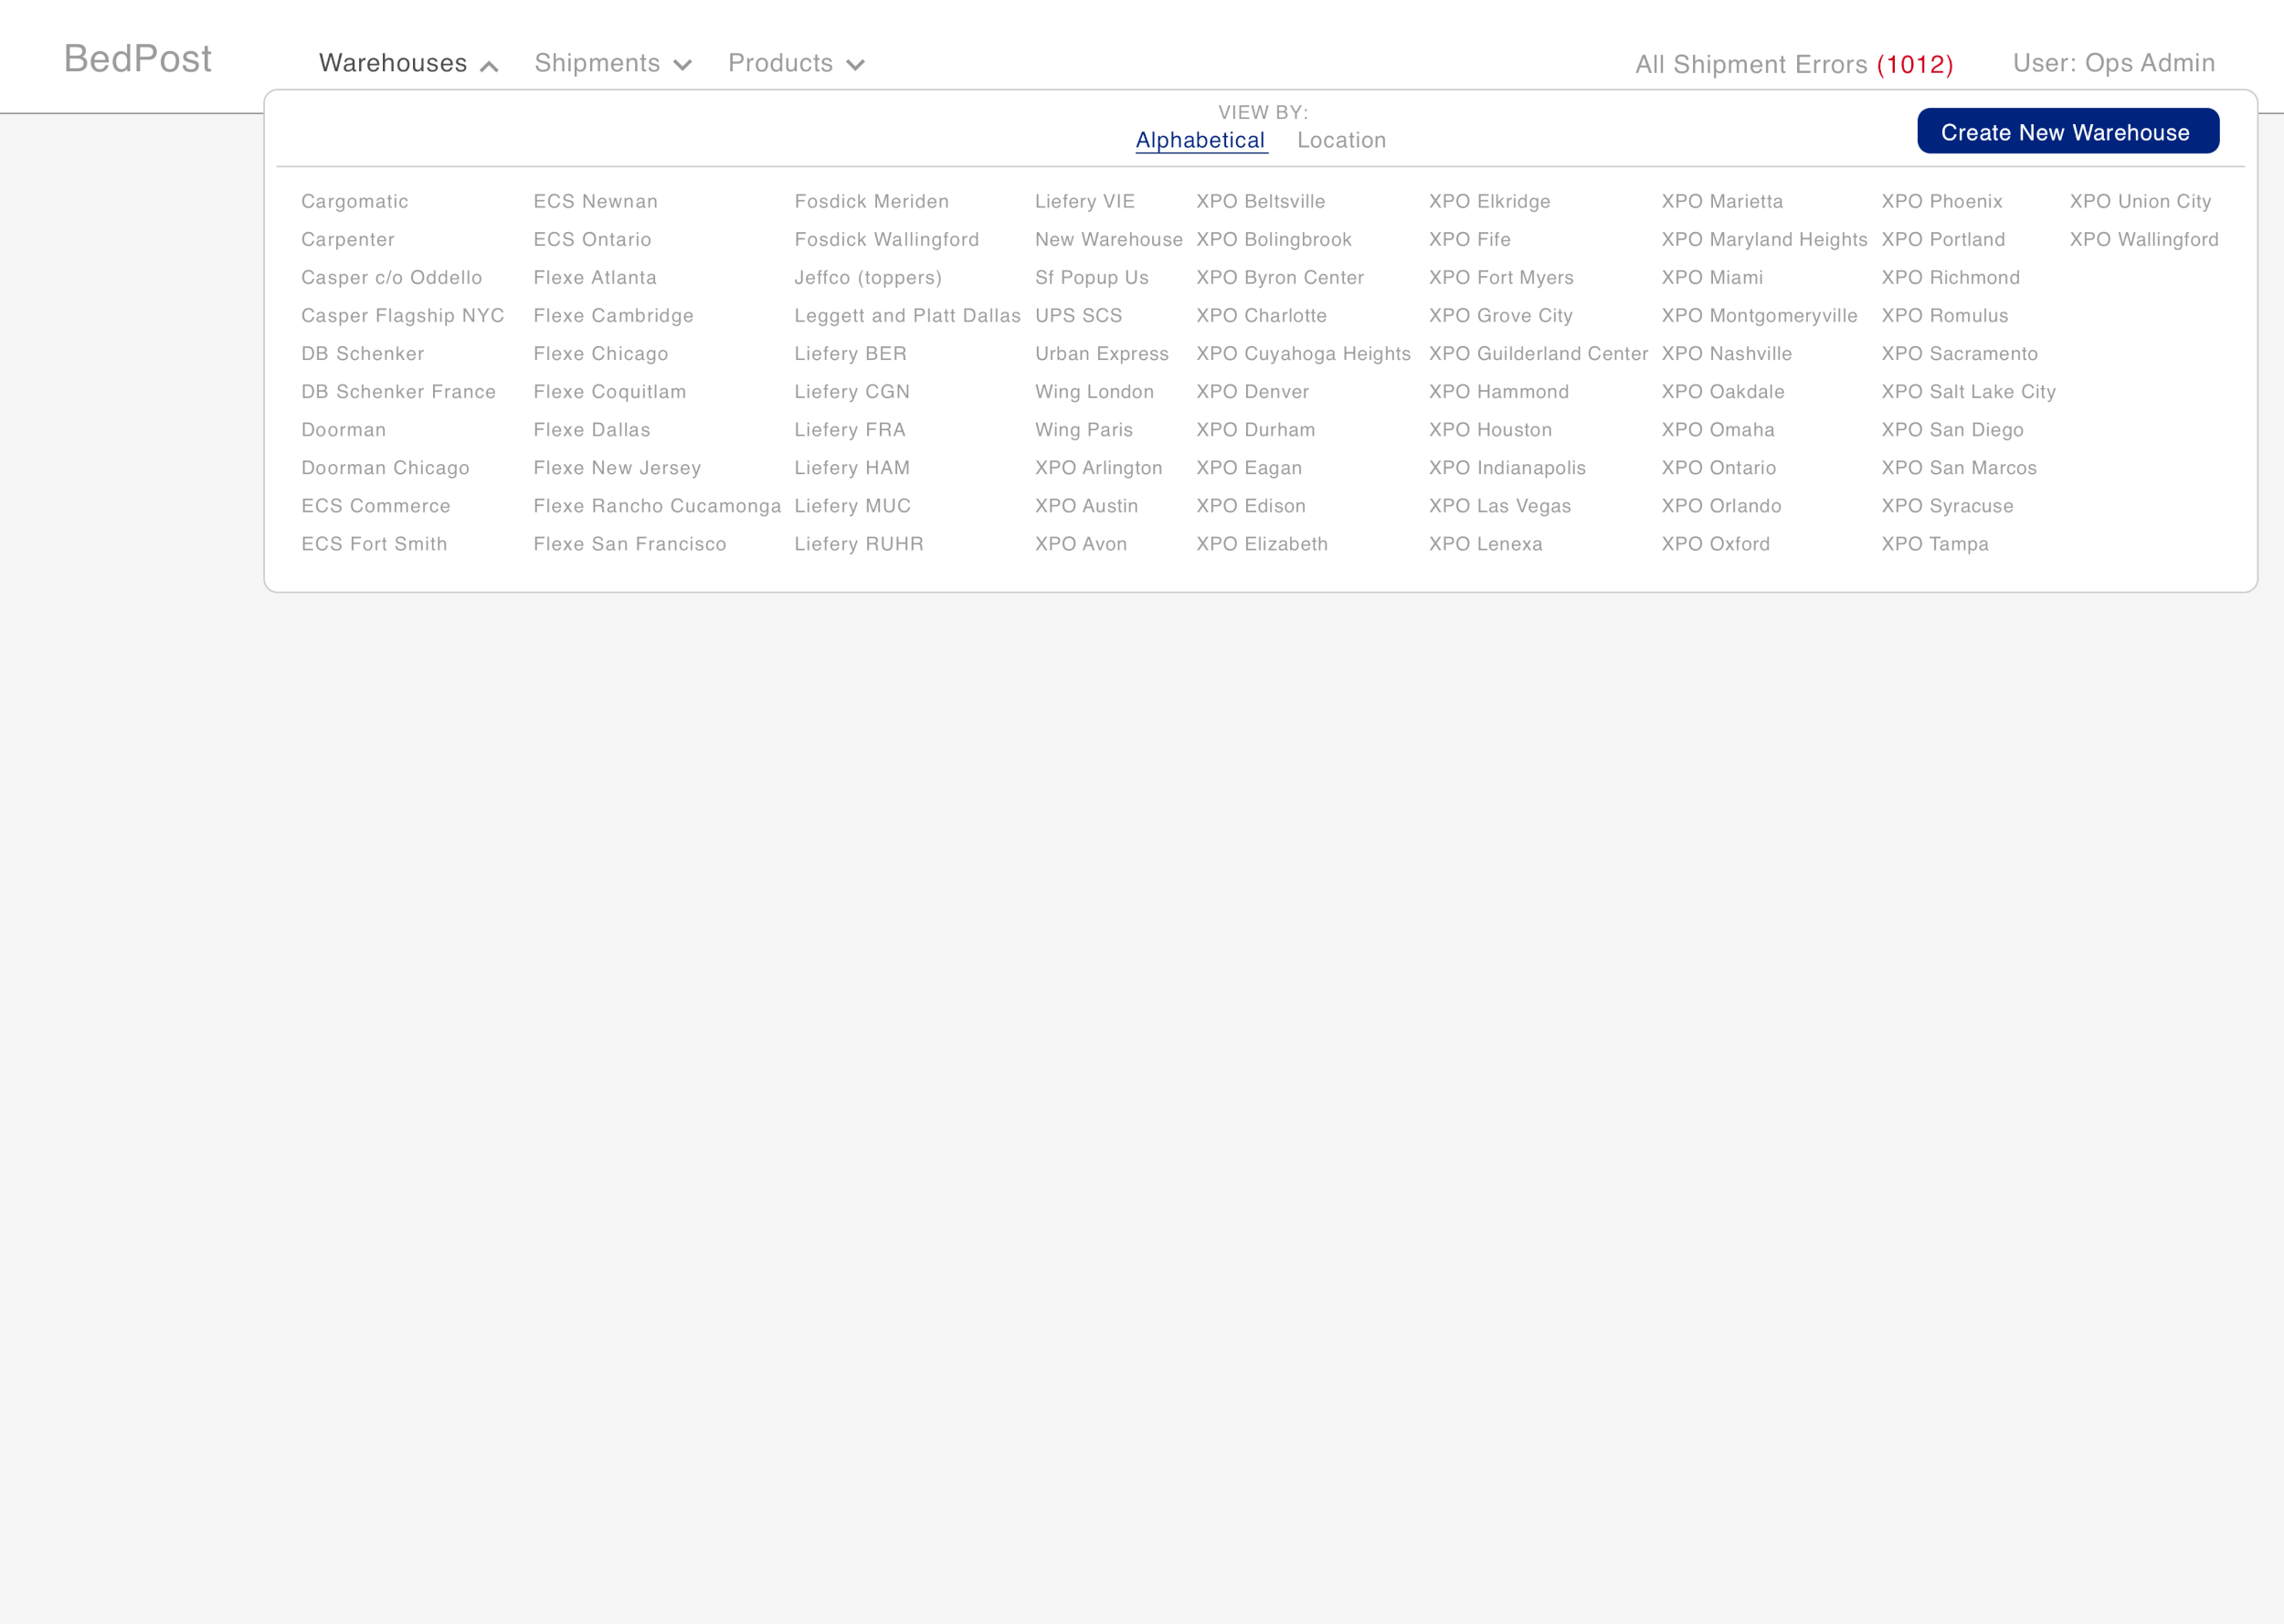Open Liefery VIE warehouse
The image size is (2284, 1624).
[x=1084, y=201]
